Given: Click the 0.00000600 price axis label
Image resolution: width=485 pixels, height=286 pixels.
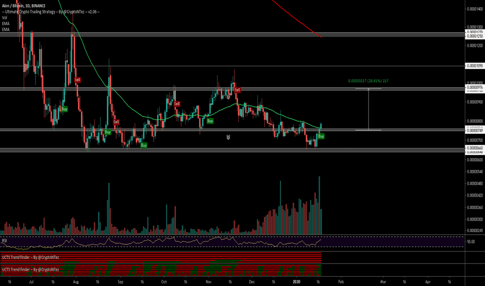Looking at the screenshot, I should pos(475,160).
